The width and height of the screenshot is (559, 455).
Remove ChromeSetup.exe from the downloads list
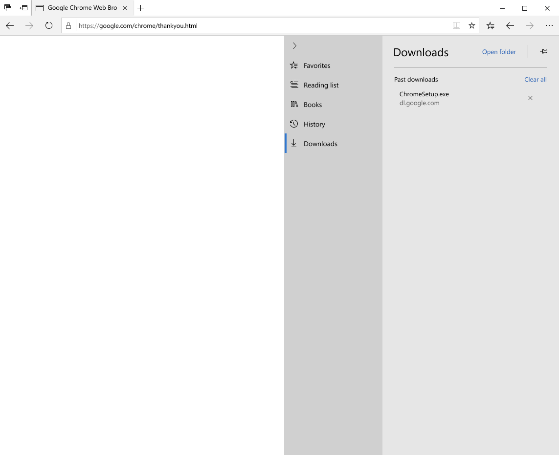[x=530, y=98]
